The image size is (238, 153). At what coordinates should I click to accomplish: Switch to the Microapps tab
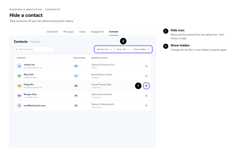click(69, 32)
